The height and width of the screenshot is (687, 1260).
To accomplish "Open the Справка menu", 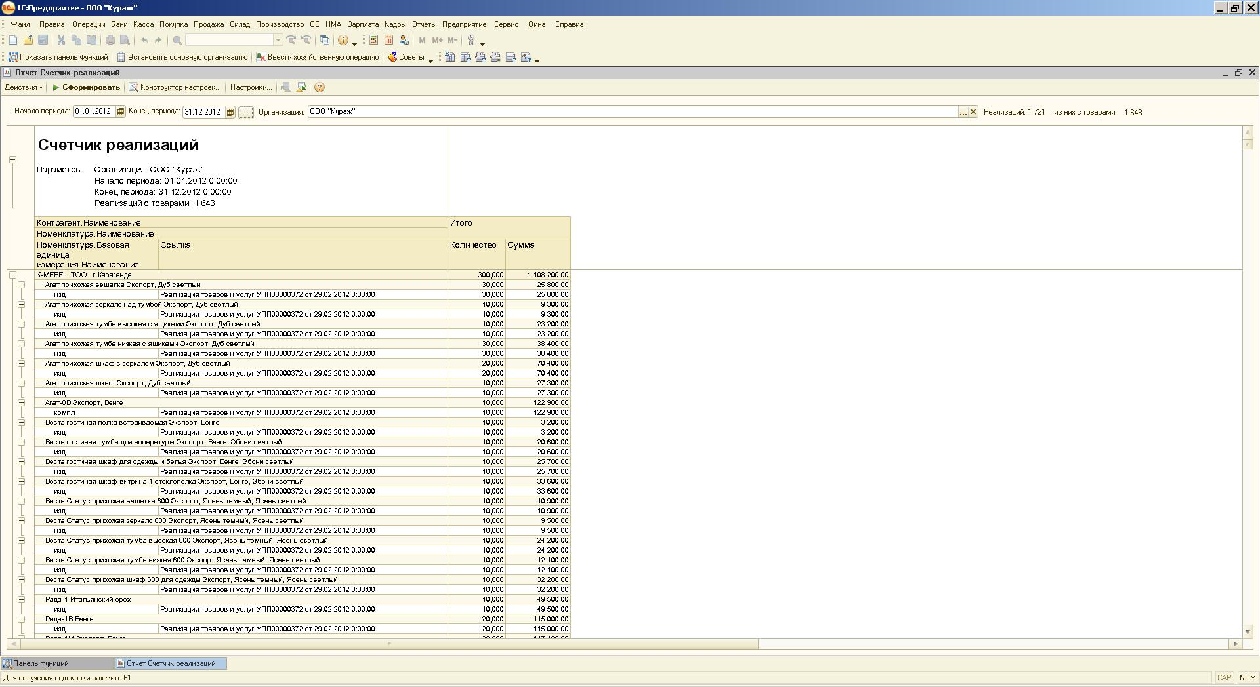I will tap(569, 24).
